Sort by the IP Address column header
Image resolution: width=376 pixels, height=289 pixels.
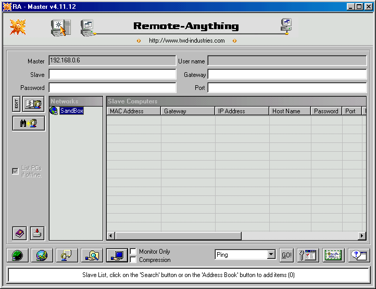pos(242,111)
